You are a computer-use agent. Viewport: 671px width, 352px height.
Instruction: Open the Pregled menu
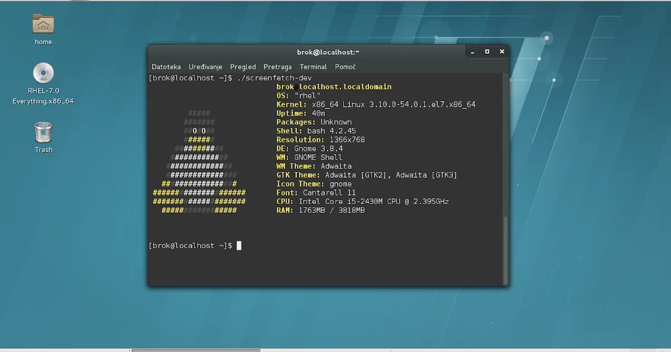[243, 66]
